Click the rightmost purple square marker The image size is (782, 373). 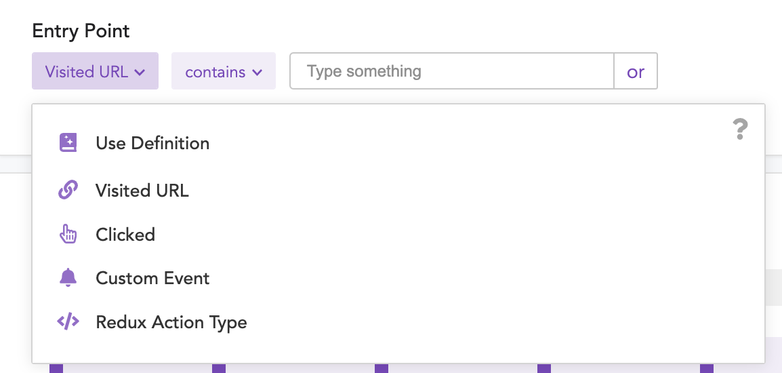707,368
